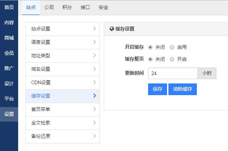Click chevron arrow on 语言设置 row

pyautogui.click(x=94, y=42)
